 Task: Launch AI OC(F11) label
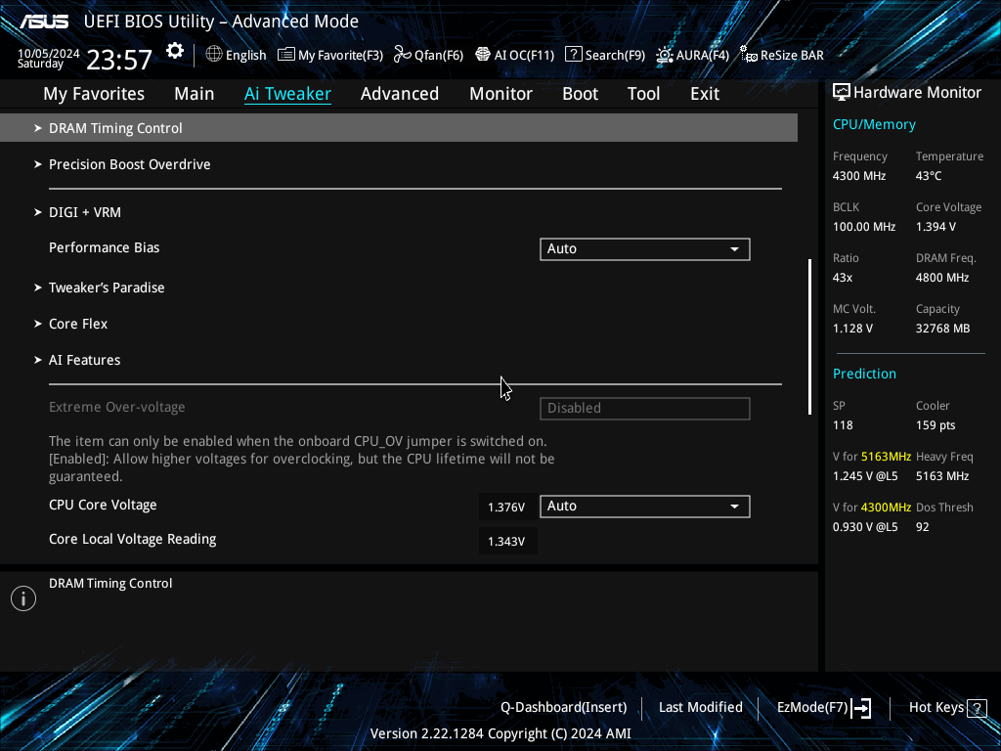524,55
